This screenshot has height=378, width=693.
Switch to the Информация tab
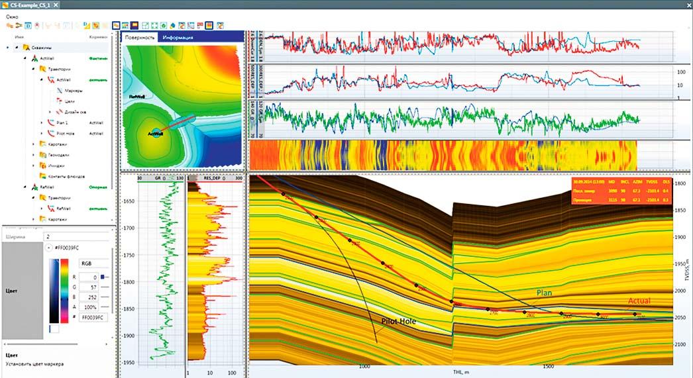pyautogui.click(x=178, y=38)
